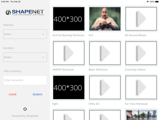The width and height of the screenshot is (160, 120).
Task: Open the 5x5 video thumbnail
Action: pyautogui.click(x=105, y=19)
